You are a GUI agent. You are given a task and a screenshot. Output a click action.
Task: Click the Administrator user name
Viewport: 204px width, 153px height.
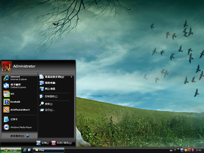pyautogui.click(x=24, y=66)
